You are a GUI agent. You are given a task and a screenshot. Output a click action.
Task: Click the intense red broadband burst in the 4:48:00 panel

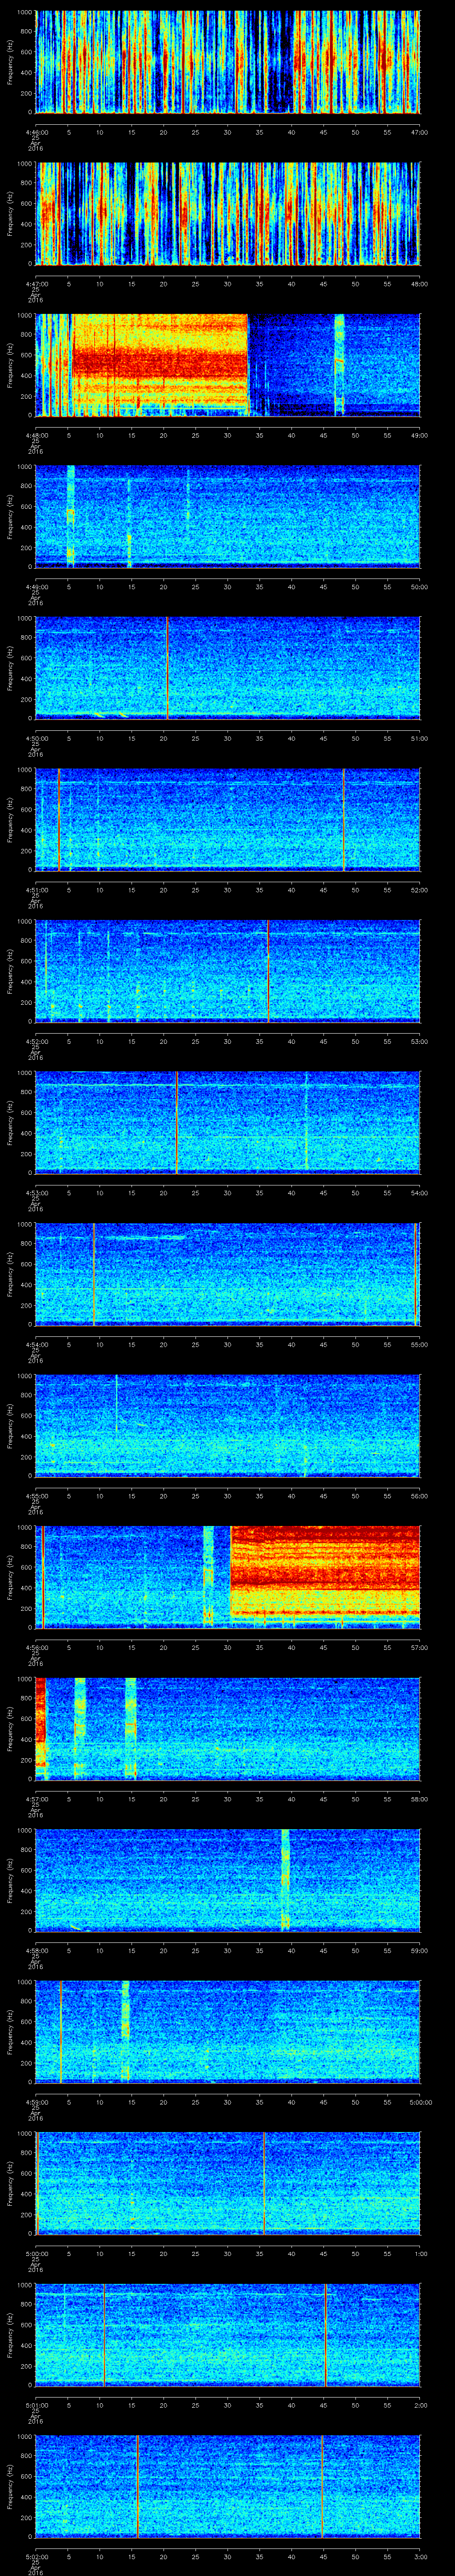pyautogui.click(x=159, y=365)
